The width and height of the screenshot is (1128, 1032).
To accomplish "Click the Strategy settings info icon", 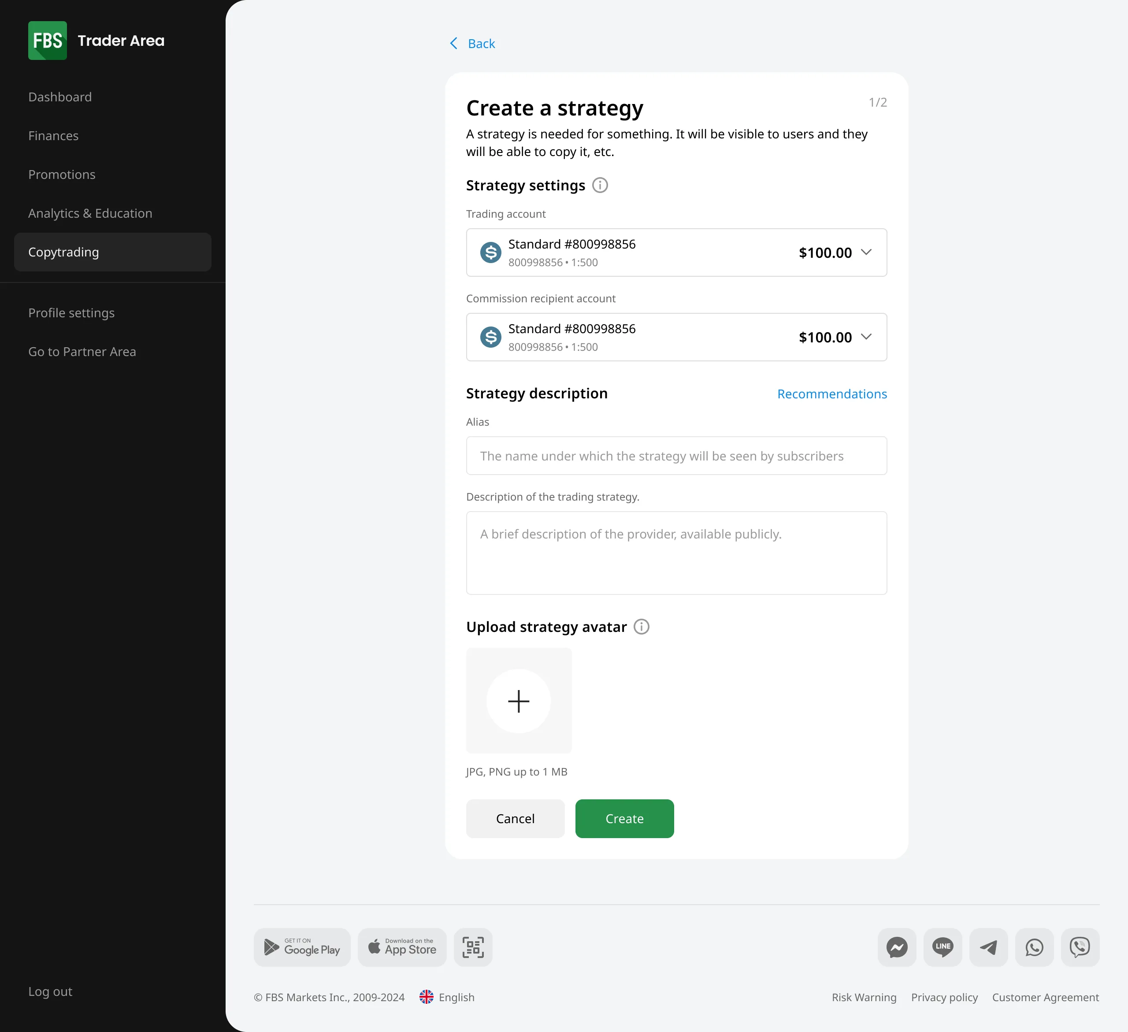I will pyautogui.click(x=599, y=185).
